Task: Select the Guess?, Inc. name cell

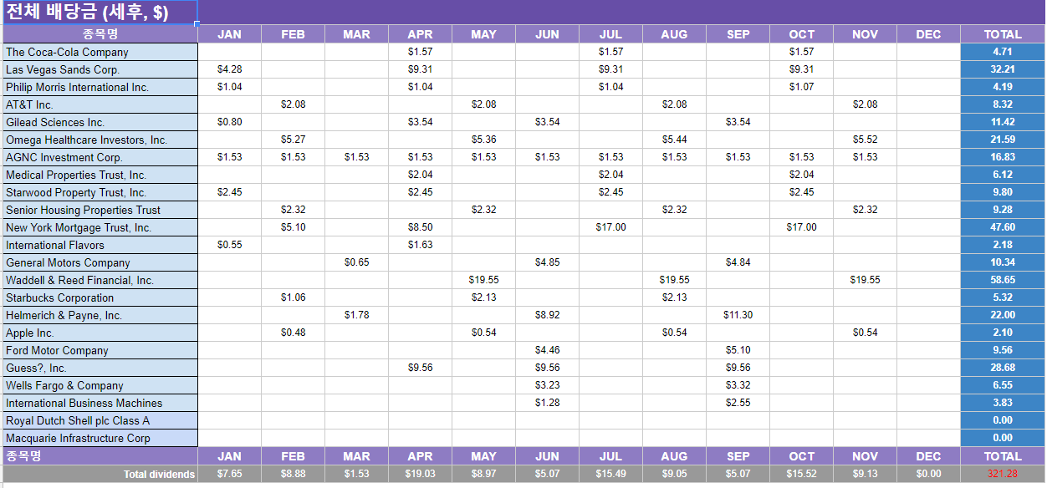Action: 100,368
